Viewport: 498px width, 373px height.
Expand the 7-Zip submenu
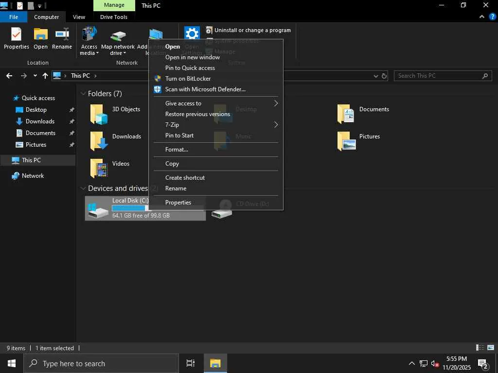[x=216, y=125]
